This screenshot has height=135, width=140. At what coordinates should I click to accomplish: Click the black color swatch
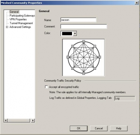[67, 34]
